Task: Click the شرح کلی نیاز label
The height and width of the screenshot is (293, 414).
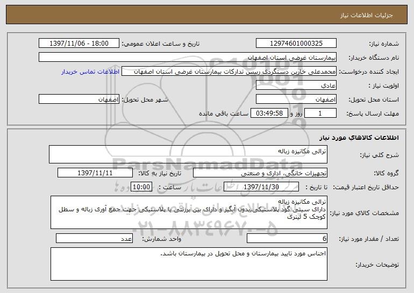Action: click(380, 155)
